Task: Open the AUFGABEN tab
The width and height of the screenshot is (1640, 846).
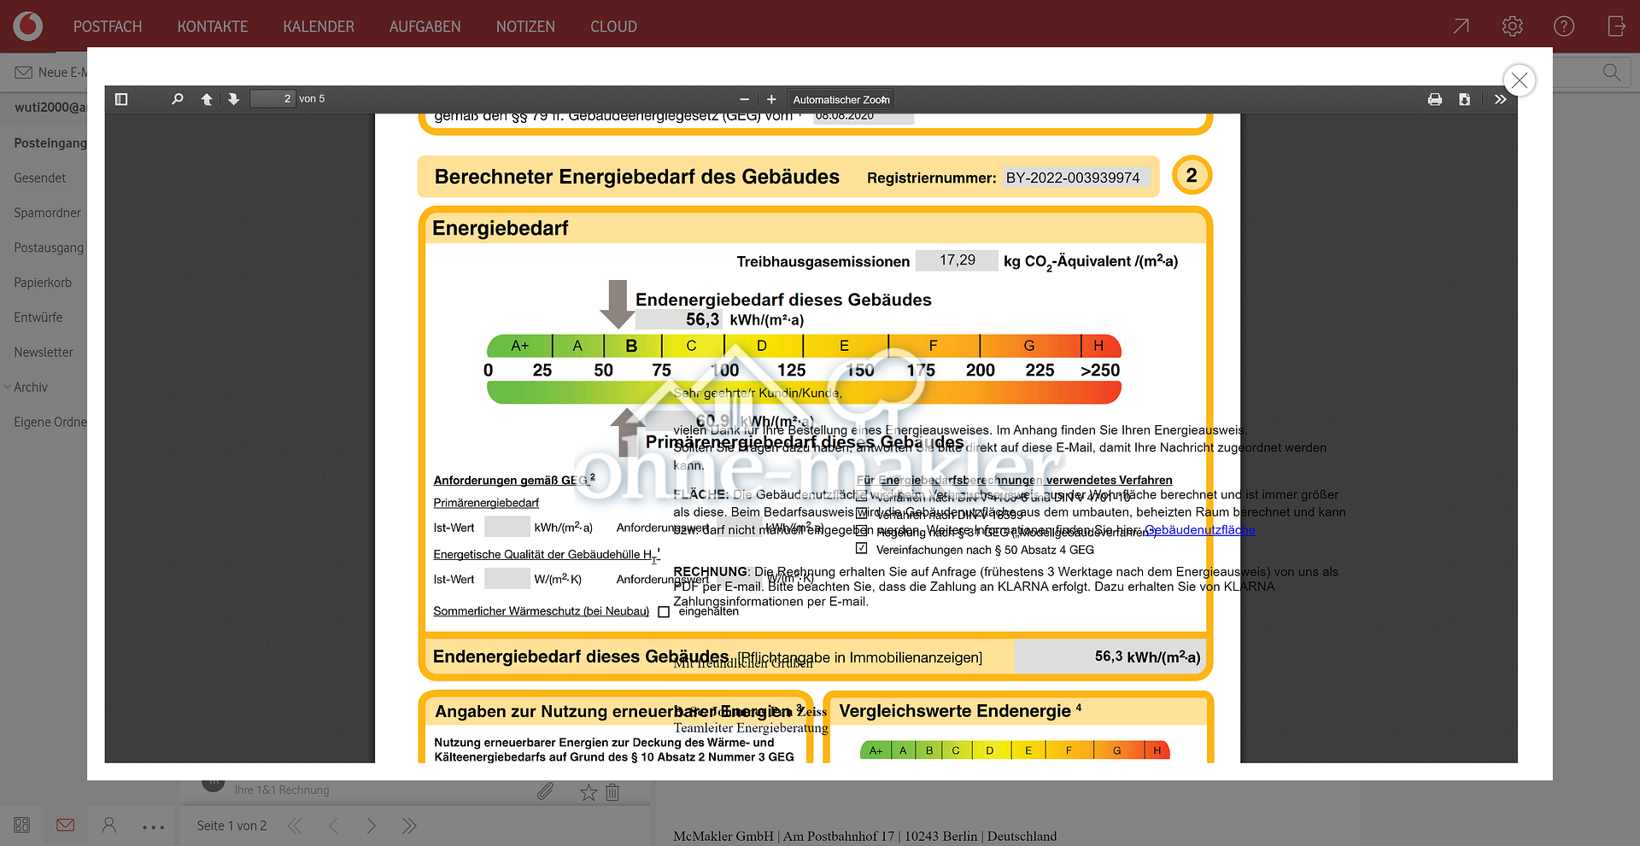Action: tap(425, 26)
